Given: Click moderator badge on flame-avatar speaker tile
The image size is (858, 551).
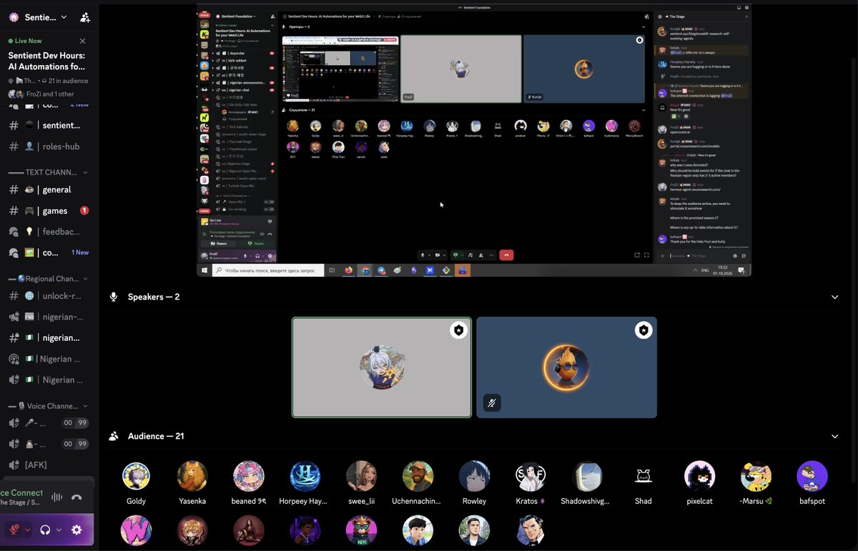Looking at the screenshot, I should (643, 330).
